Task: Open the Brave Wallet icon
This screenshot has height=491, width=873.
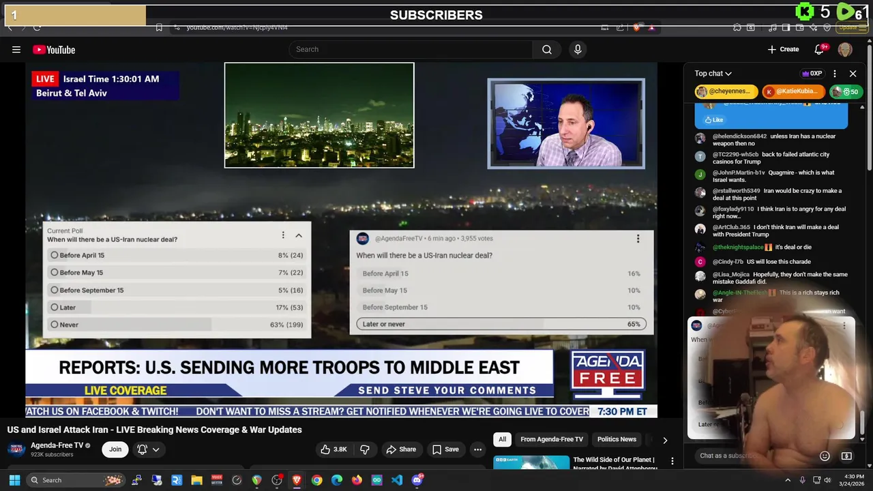Action: pyautogui.click(x=801, y=27)
